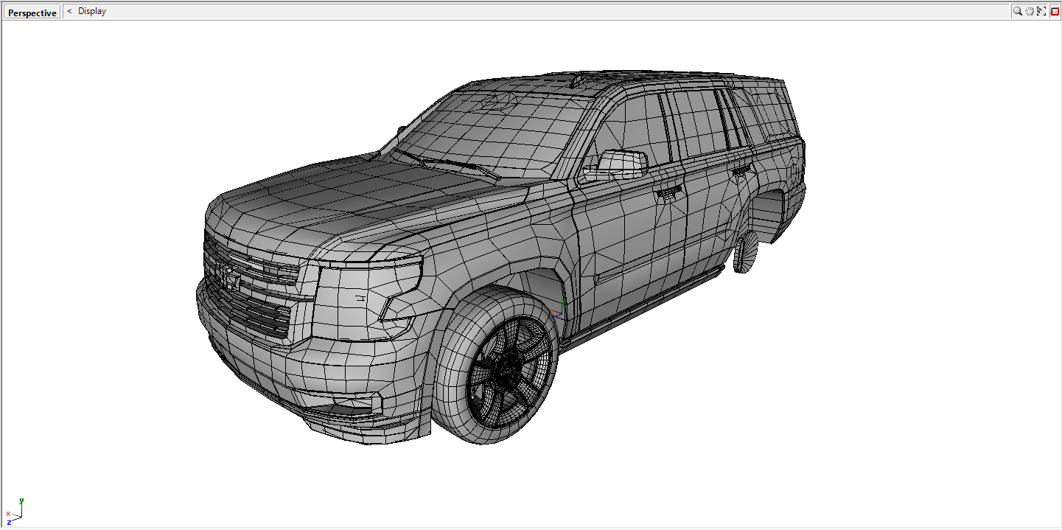Image resolution: width=1062 pixels, height=530 pixels.
Task: Click the side mirror on the SUV
Action: (x=623, y=163)
